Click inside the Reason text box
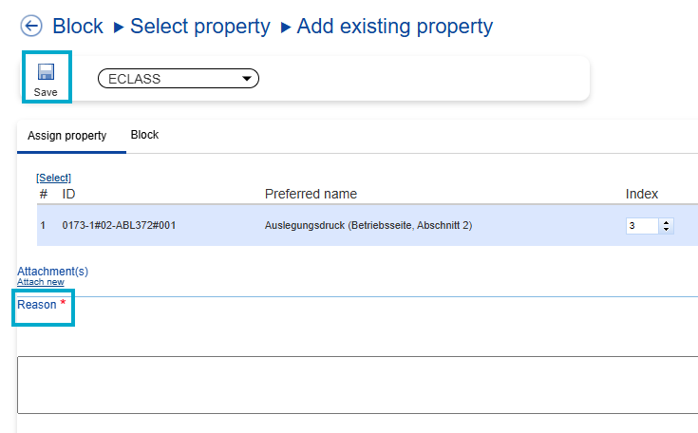Image resolution: width=698 pixels, height=433 pixels. (x=357, y=385)
